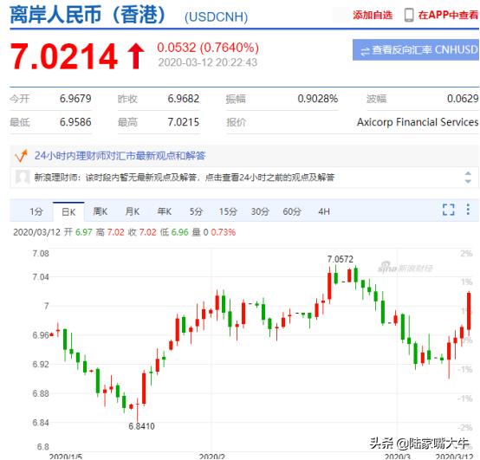Click 添加自选 to add to watchlist
The width and height of the screenshot is (480, 460).
373,15
